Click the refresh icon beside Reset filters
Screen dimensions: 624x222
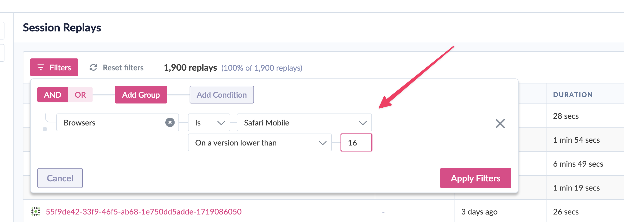[x=93, y=67]
